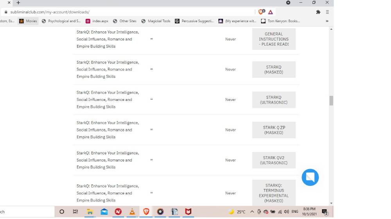
Task: Open the red ExpressVPN taskbar app
Action: click(118, 212)
